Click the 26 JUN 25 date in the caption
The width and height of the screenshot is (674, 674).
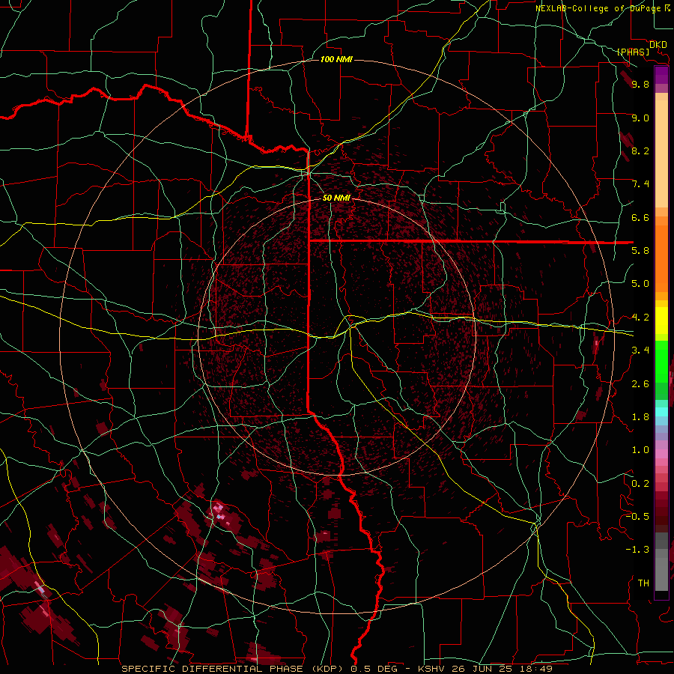[x=482, y=669]
